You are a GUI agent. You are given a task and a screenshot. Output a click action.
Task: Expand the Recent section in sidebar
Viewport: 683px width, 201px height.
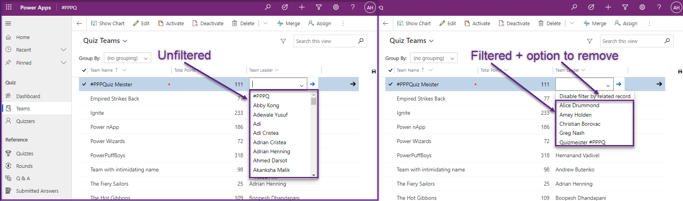coord(64,50)
